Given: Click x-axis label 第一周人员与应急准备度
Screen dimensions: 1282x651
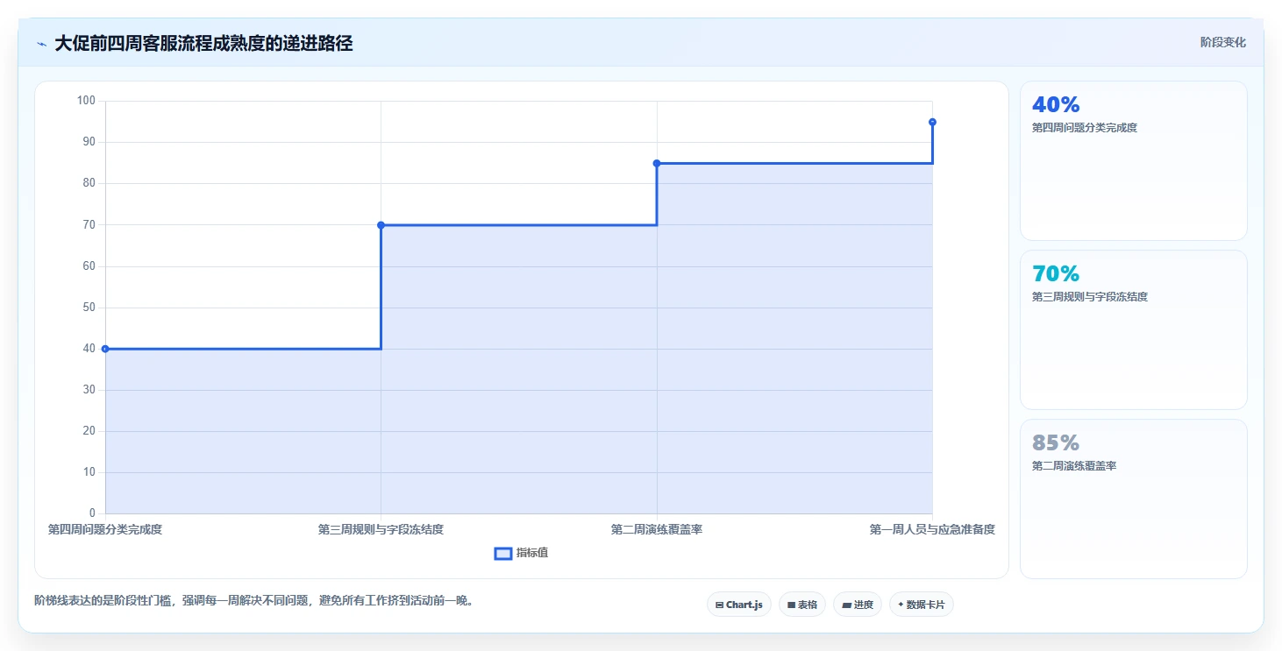Looking at the screenshot, I should tap(932, 529).
